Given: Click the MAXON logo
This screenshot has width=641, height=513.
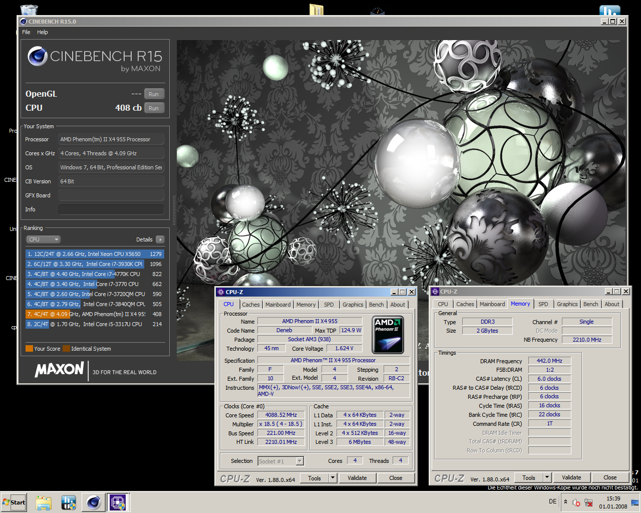Looking at the screenshot, I should tap(59, 370).
